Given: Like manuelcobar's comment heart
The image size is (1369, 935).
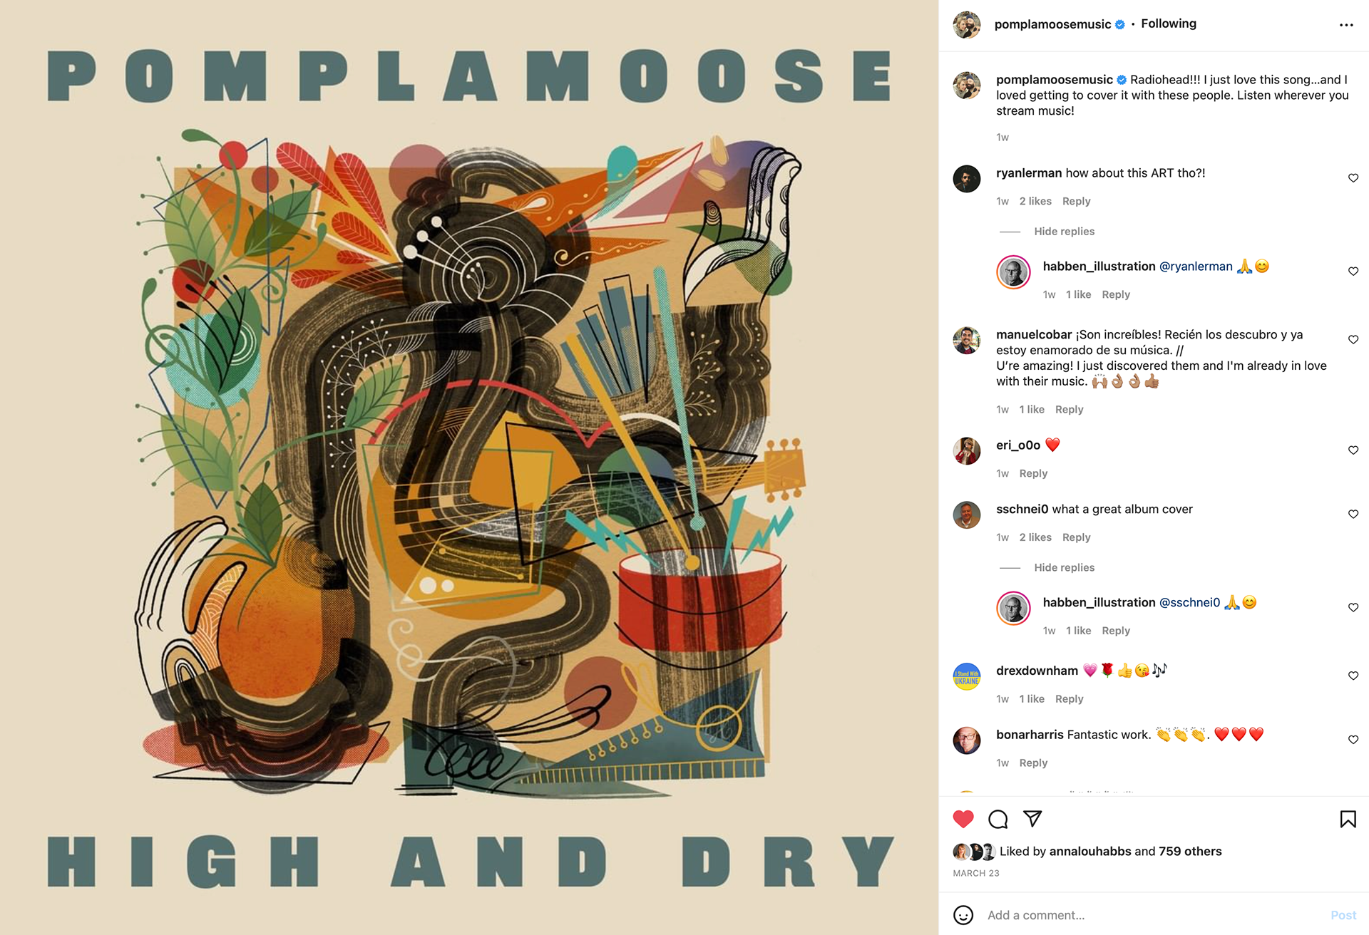Looking at the screenshot, I should click(x=1353, y=339).
